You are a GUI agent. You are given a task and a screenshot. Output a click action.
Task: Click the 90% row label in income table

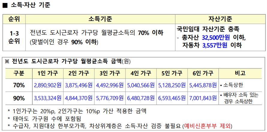click(19, 98)
